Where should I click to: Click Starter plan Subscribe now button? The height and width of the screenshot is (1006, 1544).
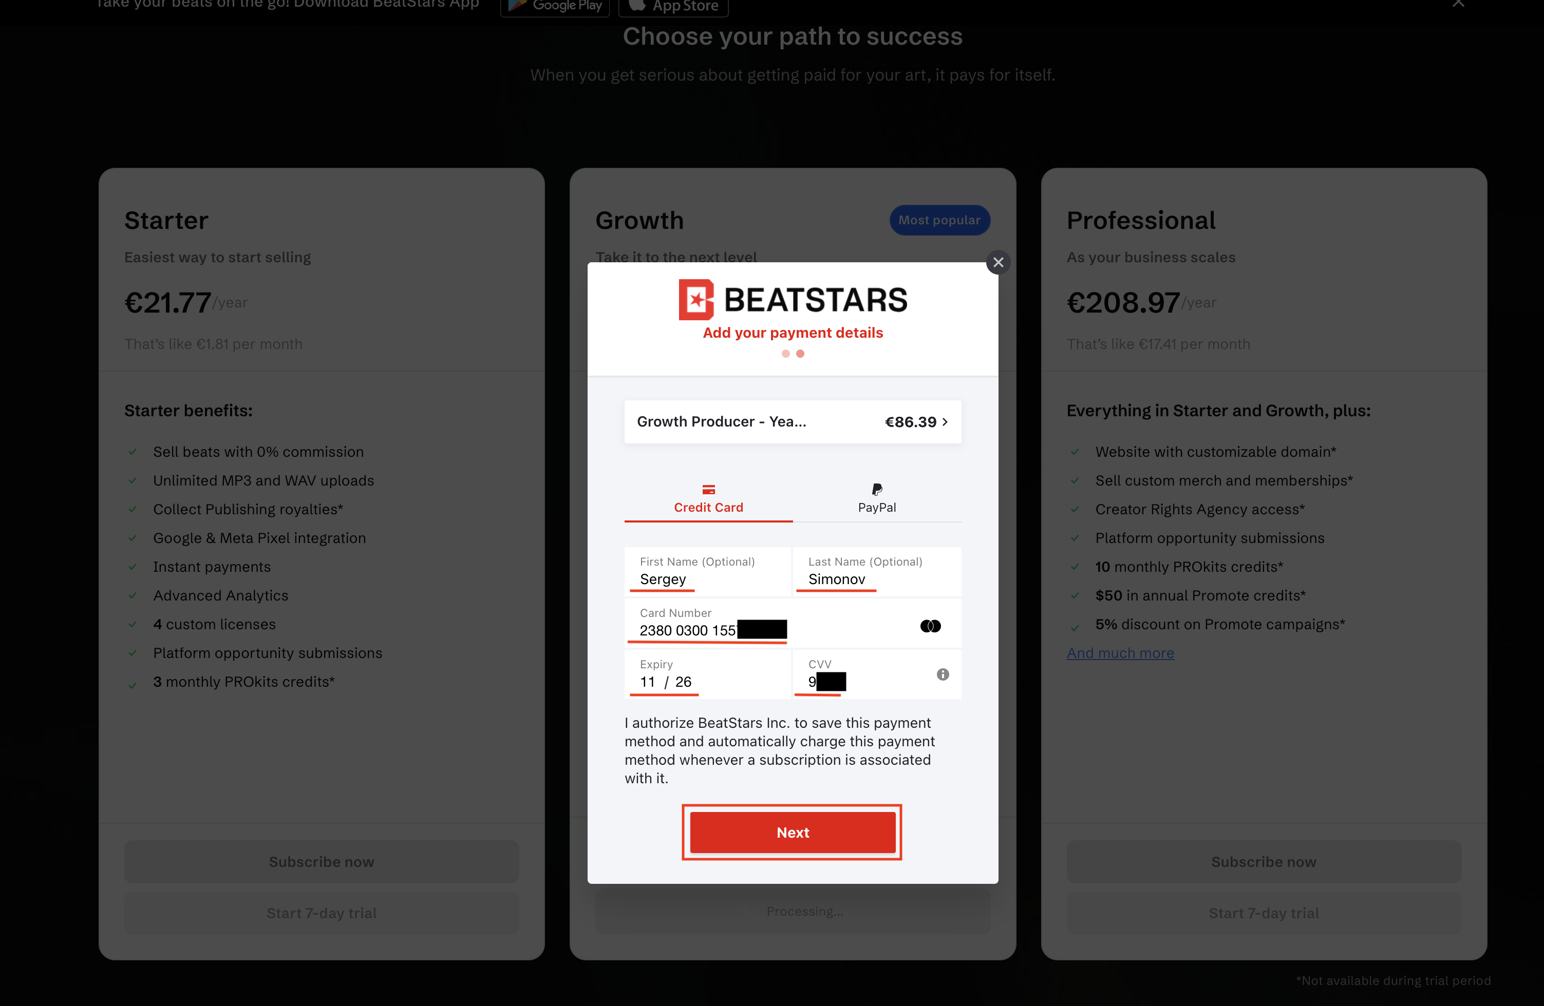coord(322,861)
